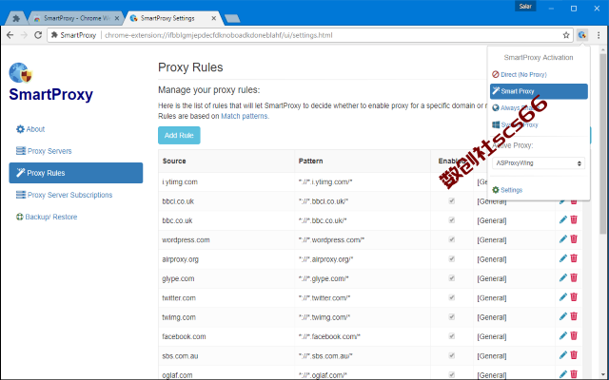Open Proxy Servers in the sidebar
Screen dimensions: 609x380
point(44,151)
